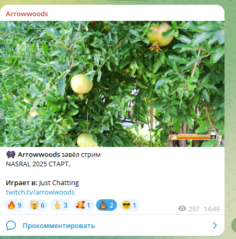The image size is (236, 239).
Task: React with the sunglasses face emoji
Action: [x=129, y=205]
